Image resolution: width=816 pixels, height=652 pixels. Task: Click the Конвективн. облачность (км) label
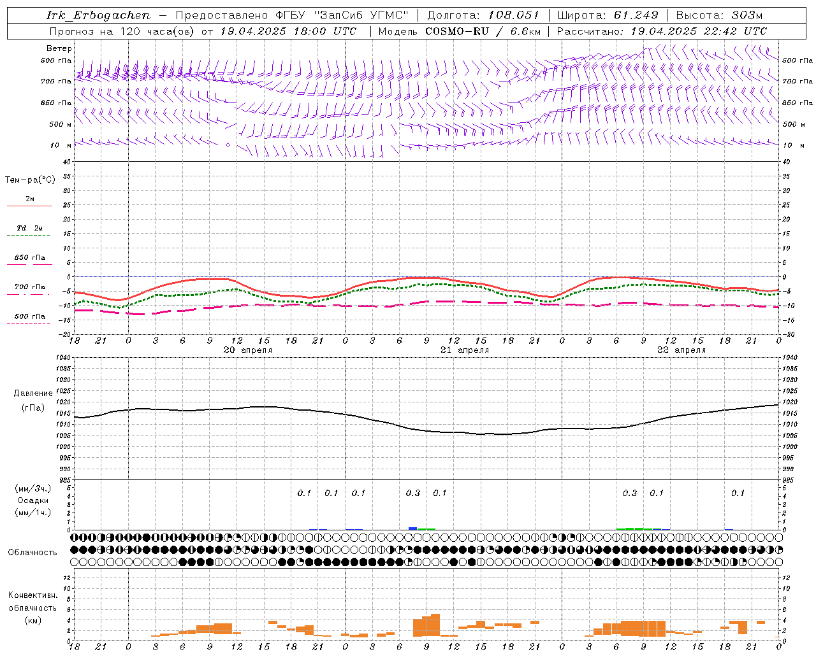point(33,607)
